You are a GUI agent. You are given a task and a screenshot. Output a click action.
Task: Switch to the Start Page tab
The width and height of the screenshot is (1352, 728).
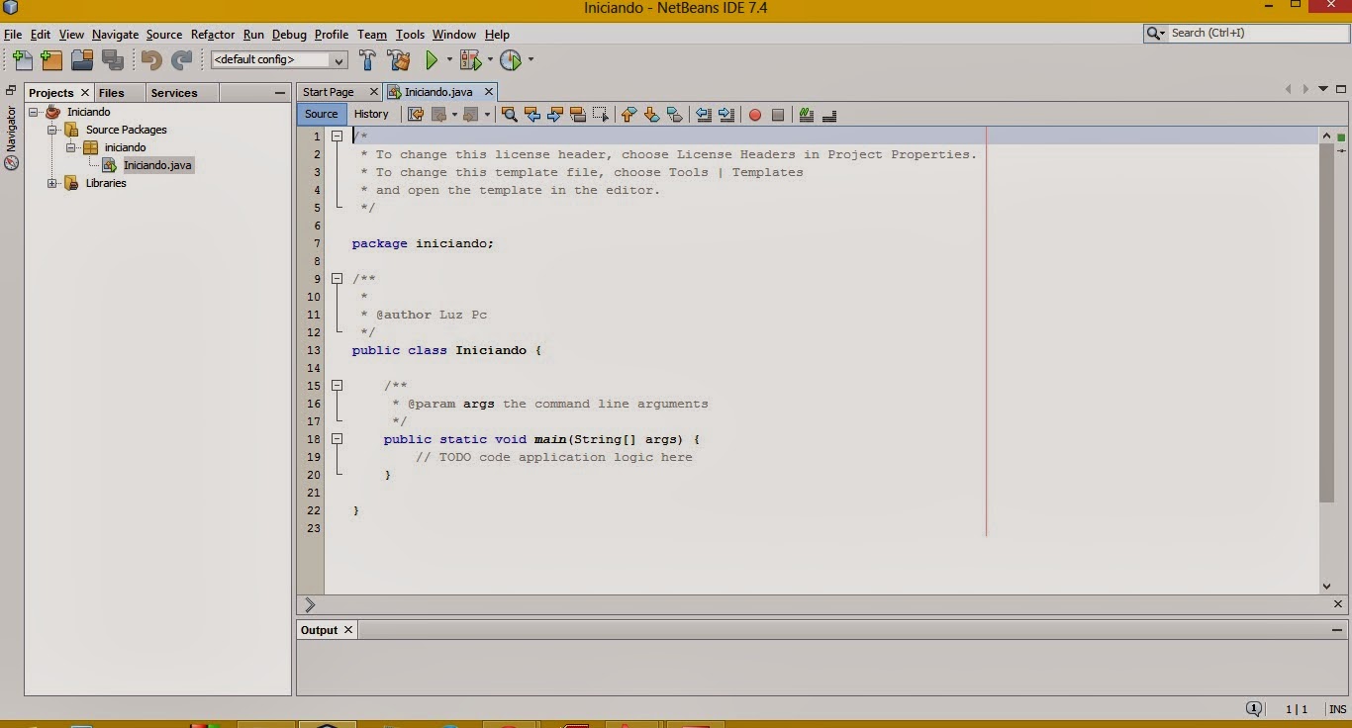click(329, 91)
